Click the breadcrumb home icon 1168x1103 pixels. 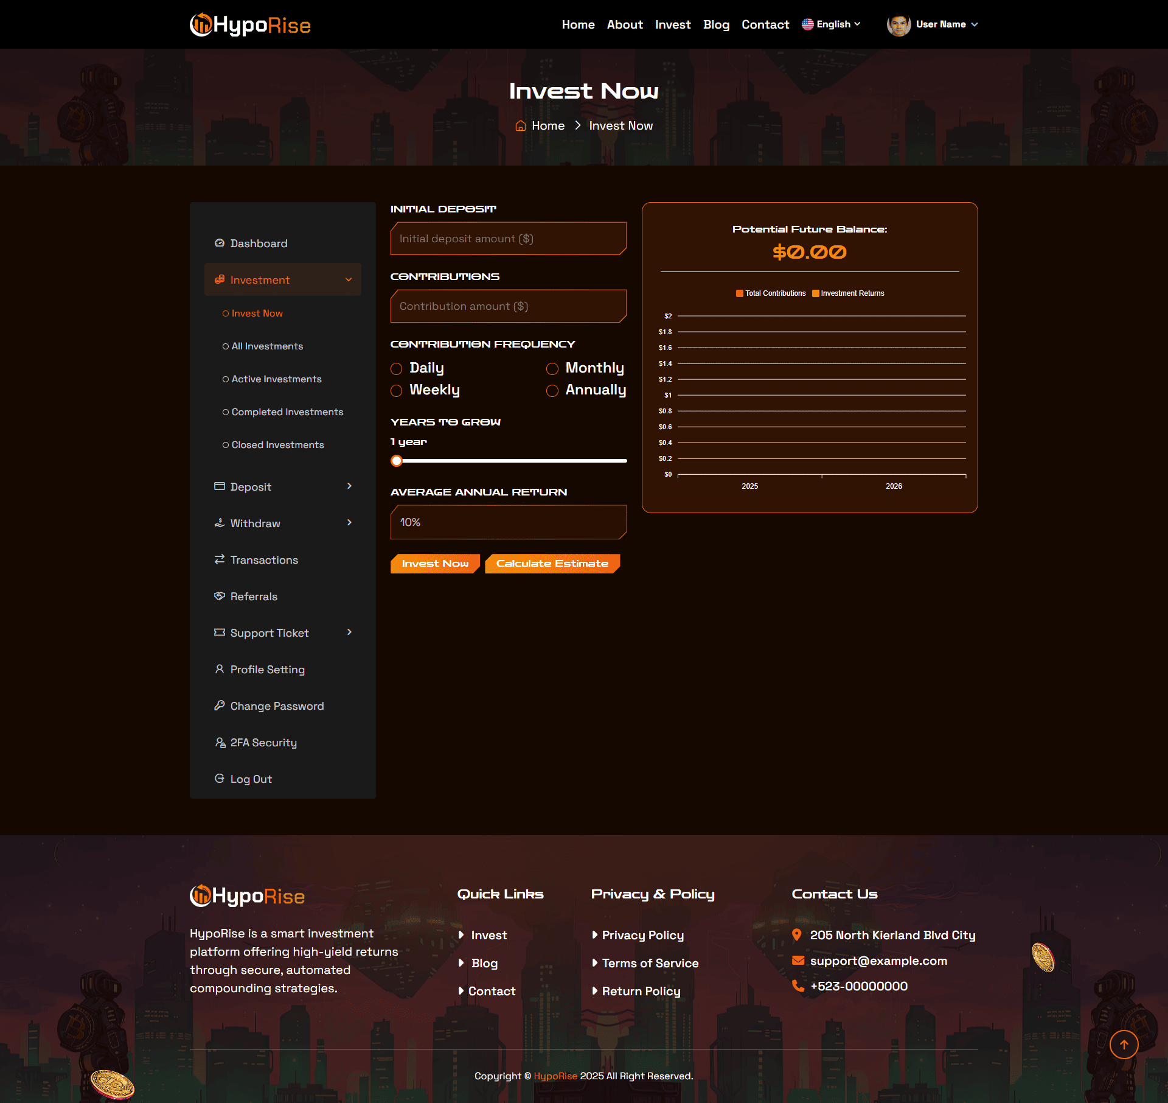[521, 126]
